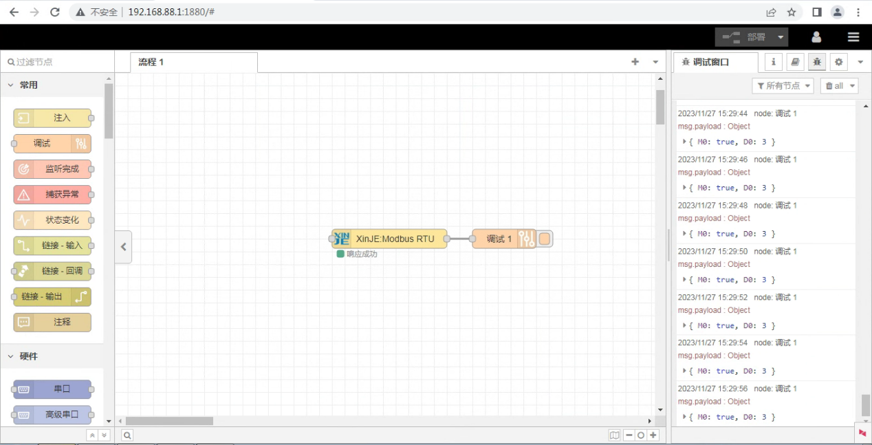Open browser three-dot menu
This screenshot has height=445, width=872.
point(858,12)
